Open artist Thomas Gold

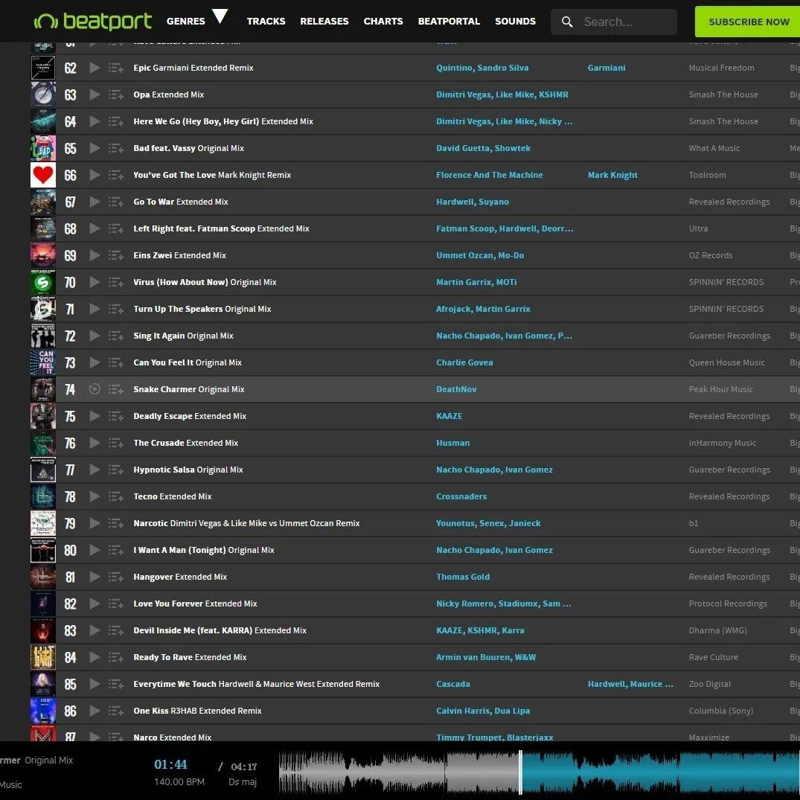(463, 577)
